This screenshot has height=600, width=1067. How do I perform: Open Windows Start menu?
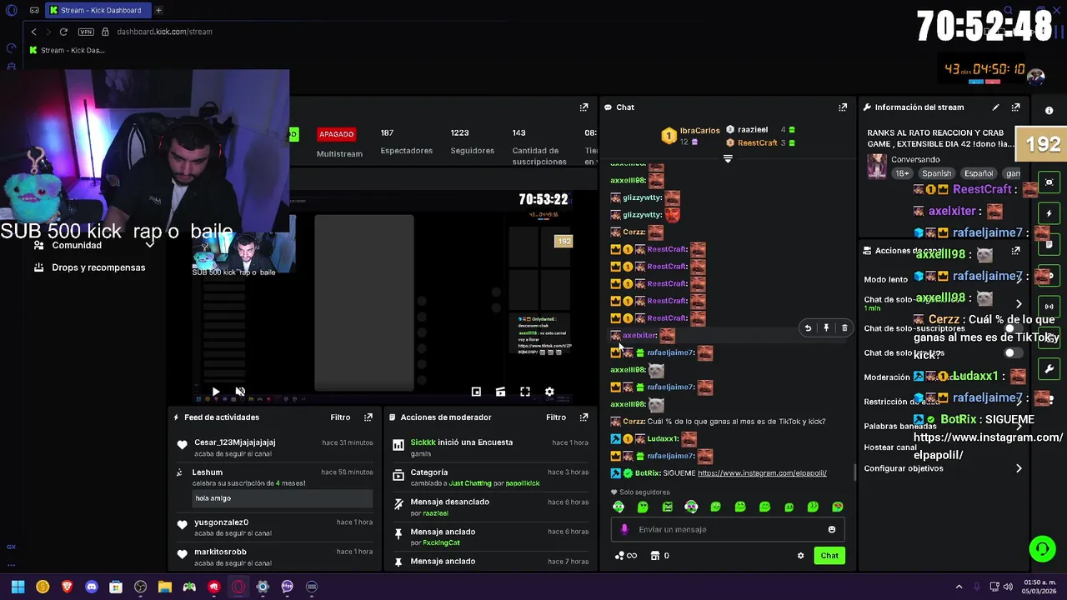pos(18,587)
